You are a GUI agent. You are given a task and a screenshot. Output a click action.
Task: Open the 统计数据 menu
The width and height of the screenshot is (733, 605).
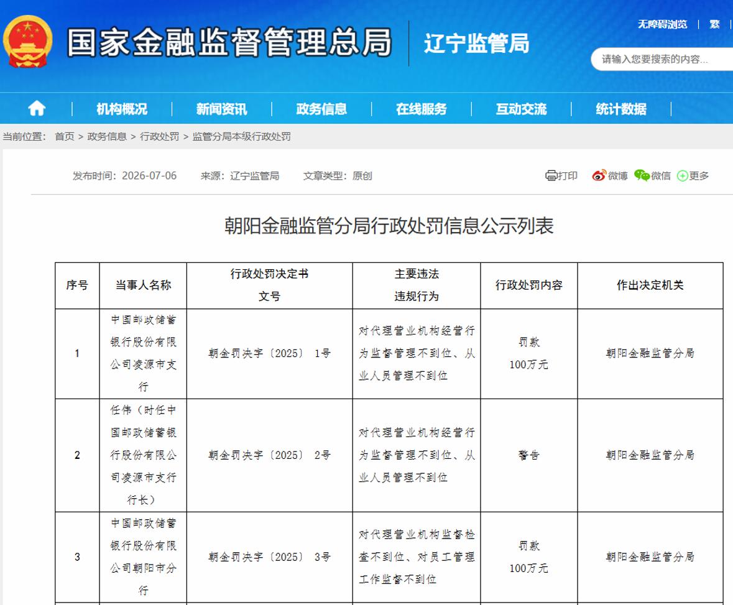pyautogui.click(x=621, y=109)
